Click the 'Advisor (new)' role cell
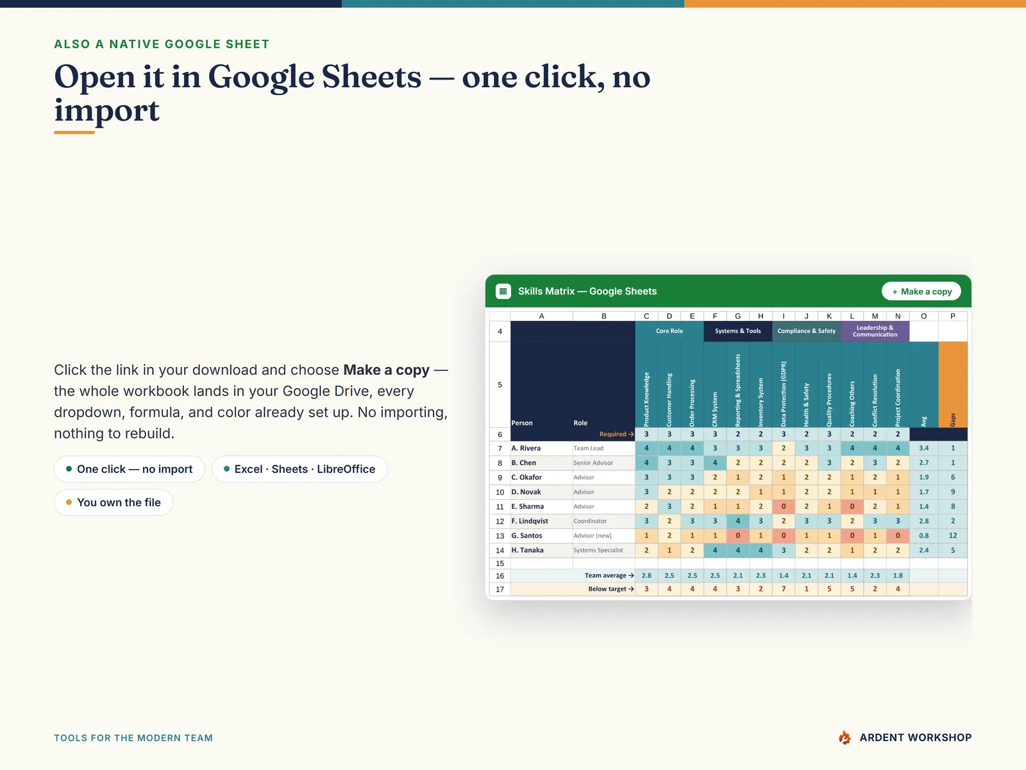 (x=604, y=536)
